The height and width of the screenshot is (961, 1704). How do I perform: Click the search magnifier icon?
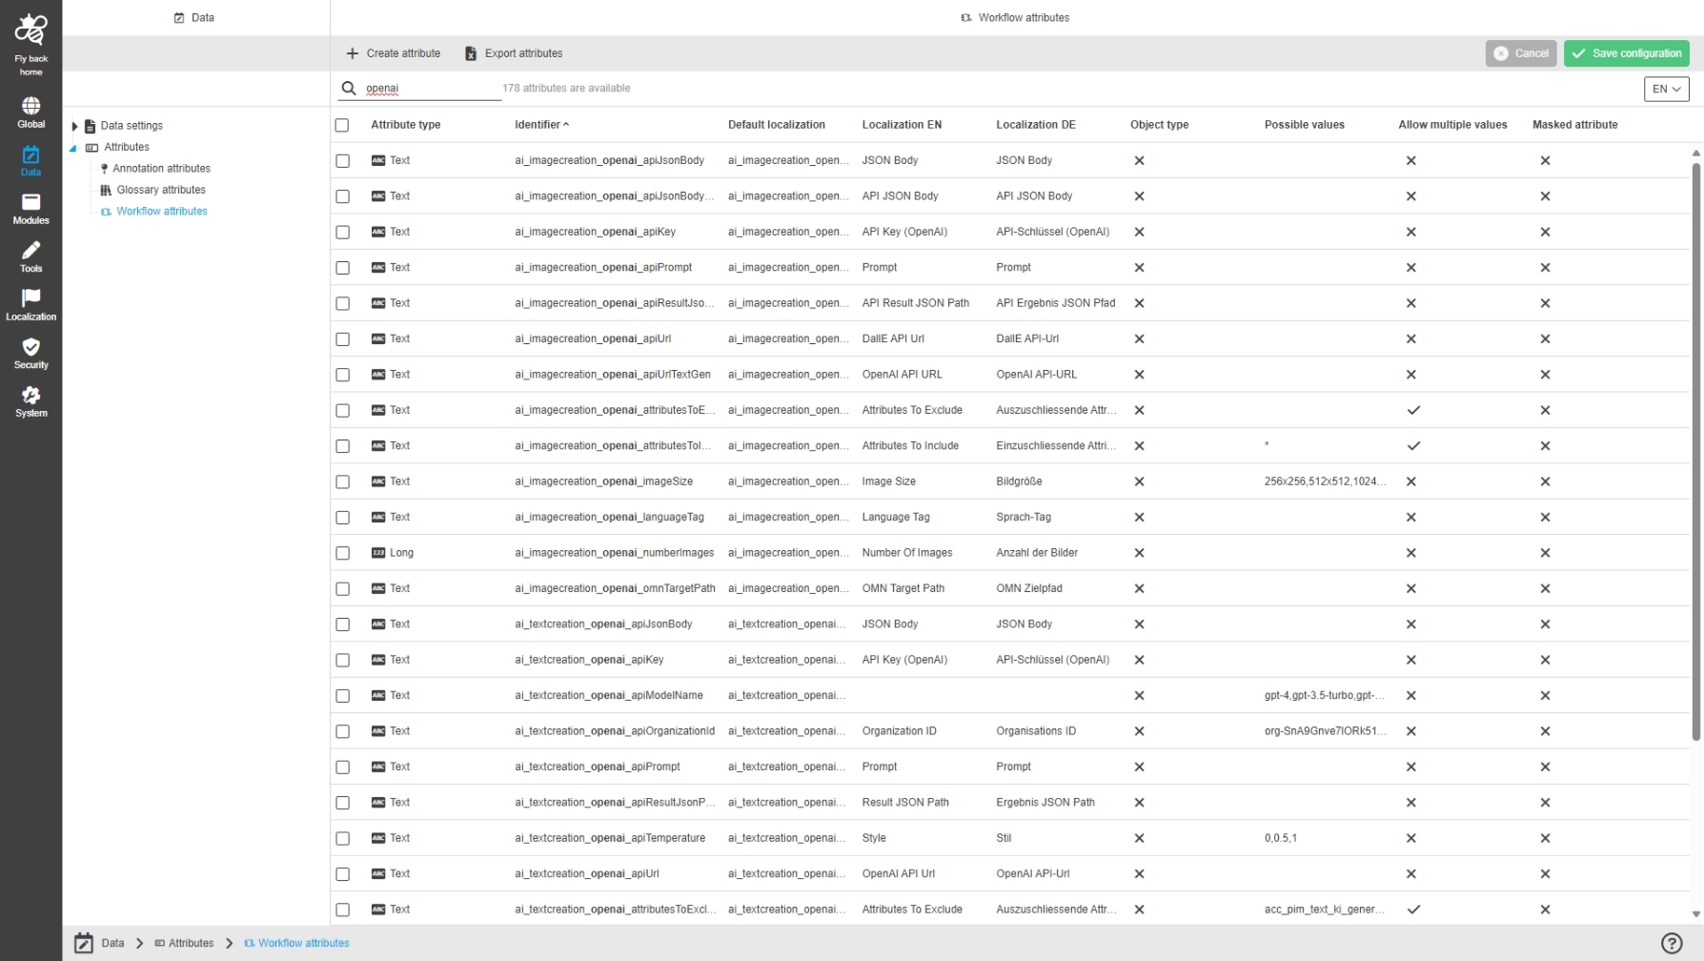pos(349,89)
